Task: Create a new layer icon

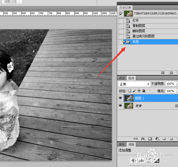Action: 171,139
